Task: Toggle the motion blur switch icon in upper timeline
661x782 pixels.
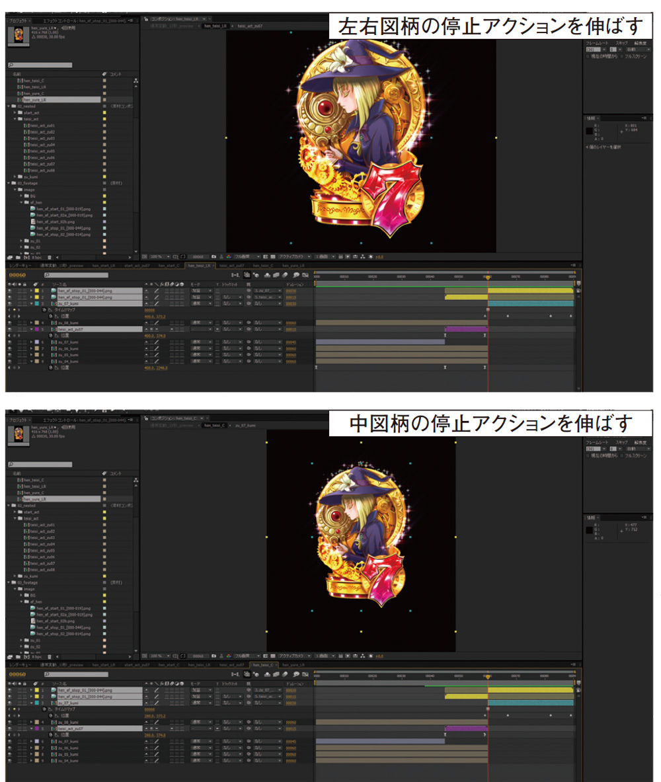Action: (286, 275)
